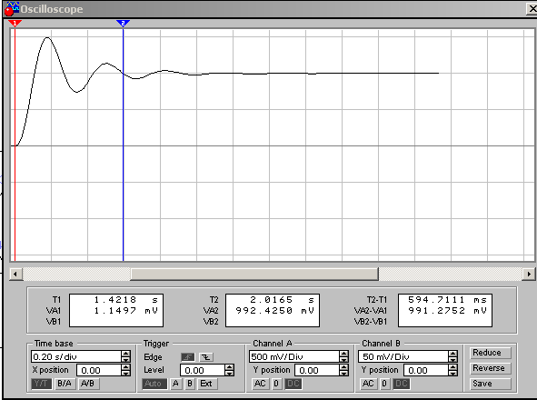
Task: Select rising edge trigger icon
Action: pos(188,357)
